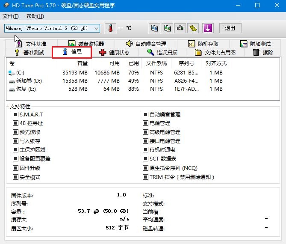Minimize the HD Tune Pro window
The height and width of the screenshot is (244, 286).
238,5
